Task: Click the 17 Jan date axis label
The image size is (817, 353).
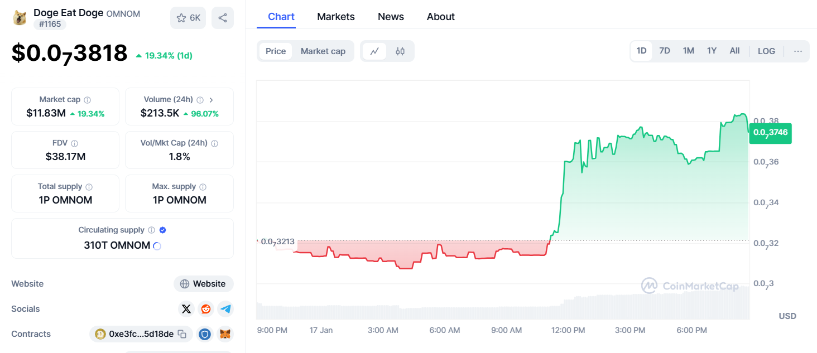Action: (321, 330)
